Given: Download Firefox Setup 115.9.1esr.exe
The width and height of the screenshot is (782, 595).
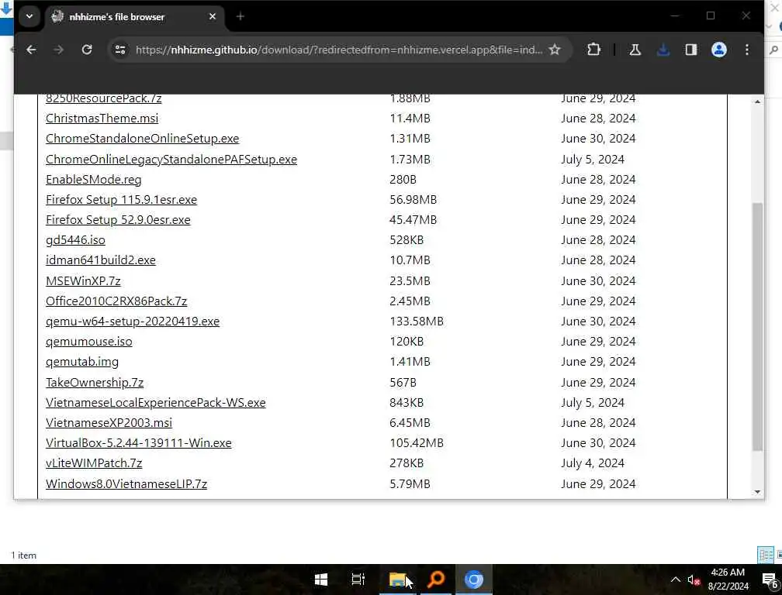Looking at the screenshot, I should point(121,200).
